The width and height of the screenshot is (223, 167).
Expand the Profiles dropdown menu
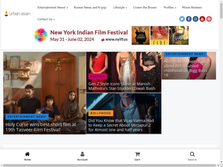pyautogui.click(x=170, y=7)
